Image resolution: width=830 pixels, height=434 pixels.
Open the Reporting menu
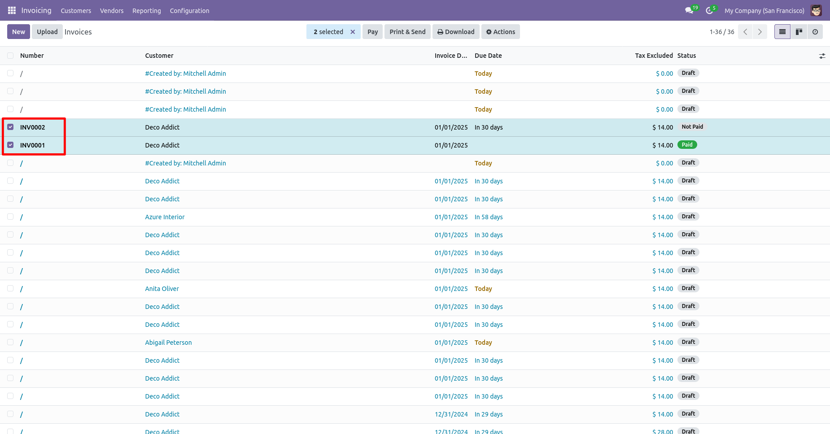[x=147, y=11]
